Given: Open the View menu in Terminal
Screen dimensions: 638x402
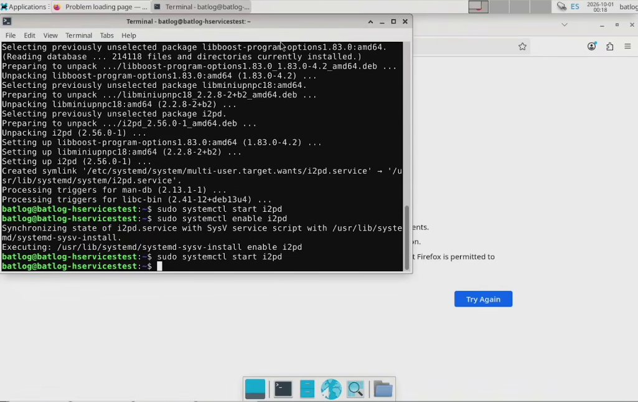Looking at the screenshot, I should point(50,36).
